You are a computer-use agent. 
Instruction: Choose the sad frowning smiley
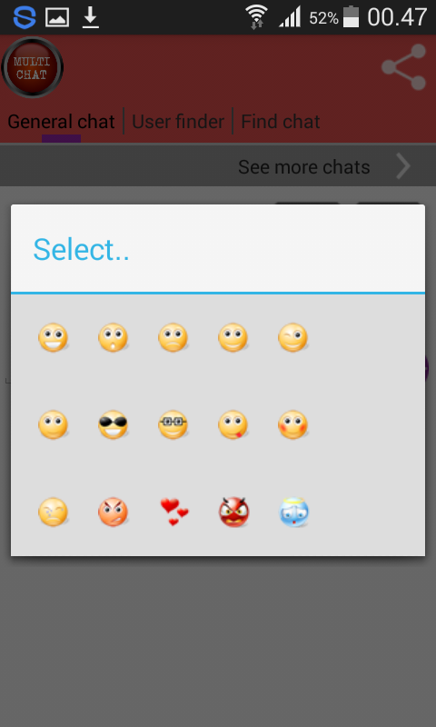173,337
